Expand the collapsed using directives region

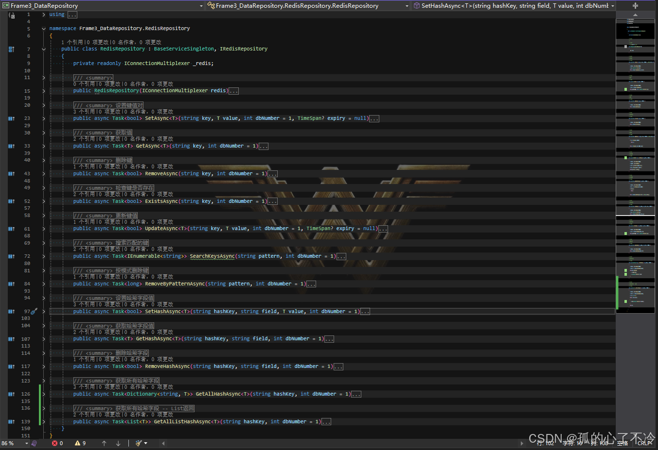(44, 15)
